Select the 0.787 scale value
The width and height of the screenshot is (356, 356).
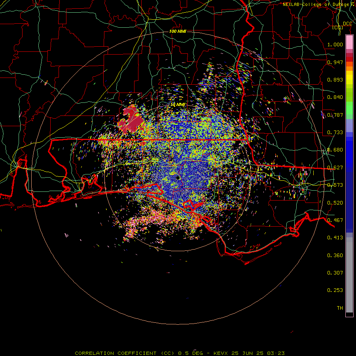(335, 115)
